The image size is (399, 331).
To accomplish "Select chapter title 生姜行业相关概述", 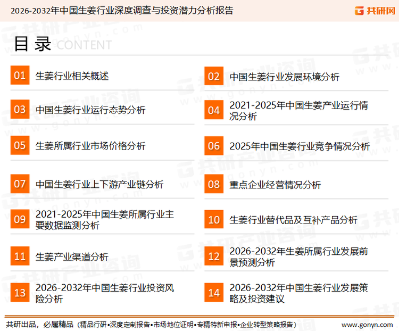I will point(72,76).
